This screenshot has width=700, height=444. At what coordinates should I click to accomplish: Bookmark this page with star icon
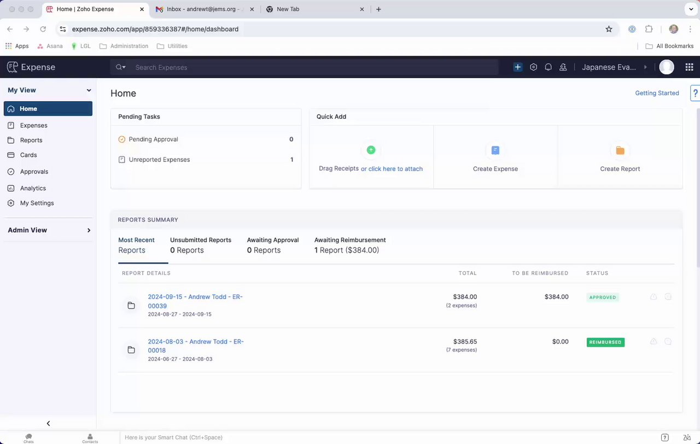609,29
